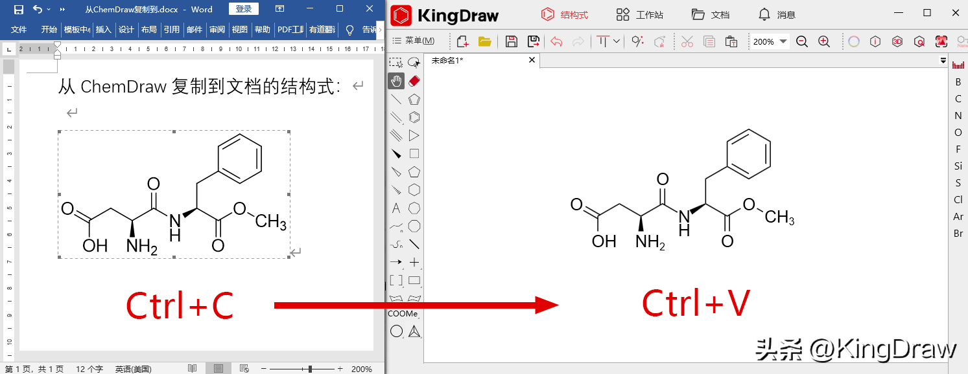Open the 插入 ribbon tab in Word
Screen dimensions: 968x374
(103, 29)
